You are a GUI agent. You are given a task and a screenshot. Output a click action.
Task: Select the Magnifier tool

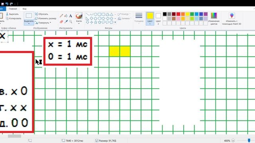[71, 21]
